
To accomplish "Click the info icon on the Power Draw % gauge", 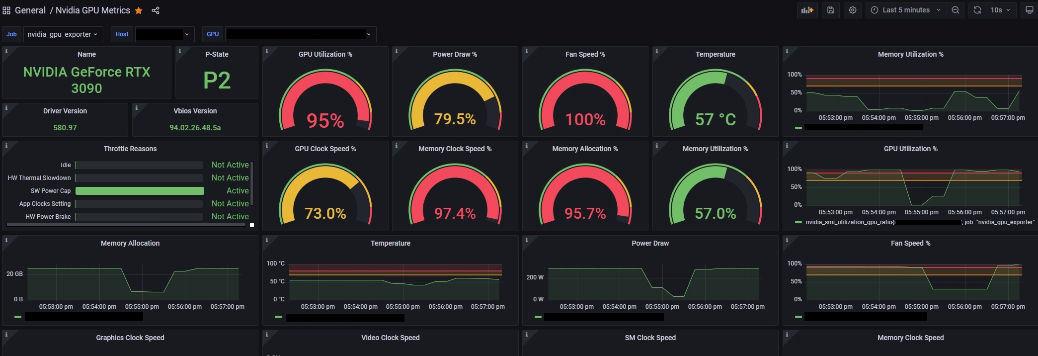I will click(x=396, y=51).
